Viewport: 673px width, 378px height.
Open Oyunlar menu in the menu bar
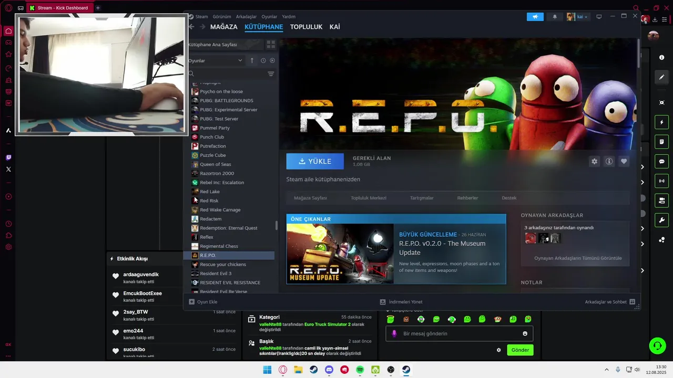point(269,17)
